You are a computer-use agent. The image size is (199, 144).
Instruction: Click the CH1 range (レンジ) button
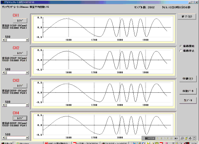point(20,21)
